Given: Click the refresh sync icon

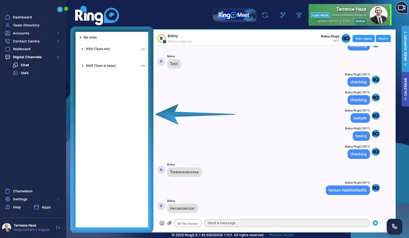Looking at the screenshot, I should point(265,15).
